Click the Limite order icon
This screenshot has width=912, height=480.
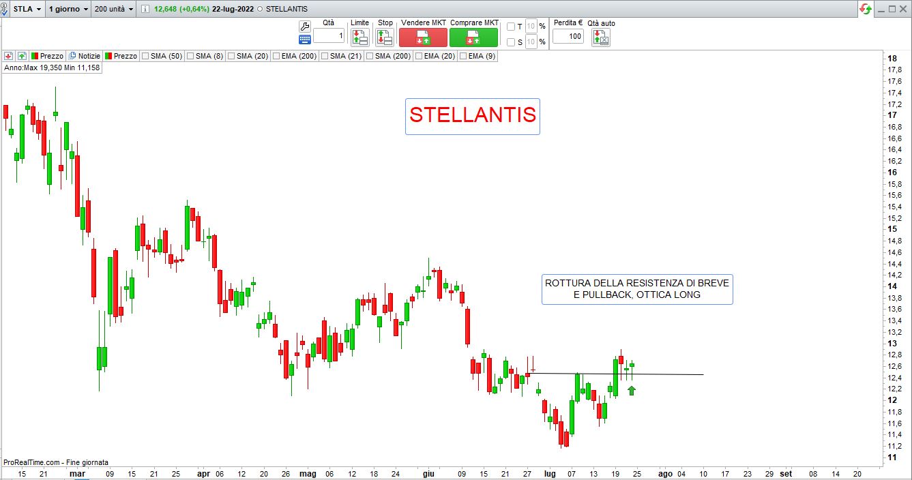[x=359, y=37]
